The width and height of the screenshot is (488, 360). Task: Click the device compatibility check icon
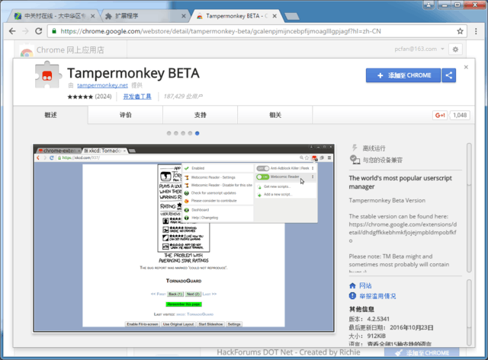[x=355, y=160]
